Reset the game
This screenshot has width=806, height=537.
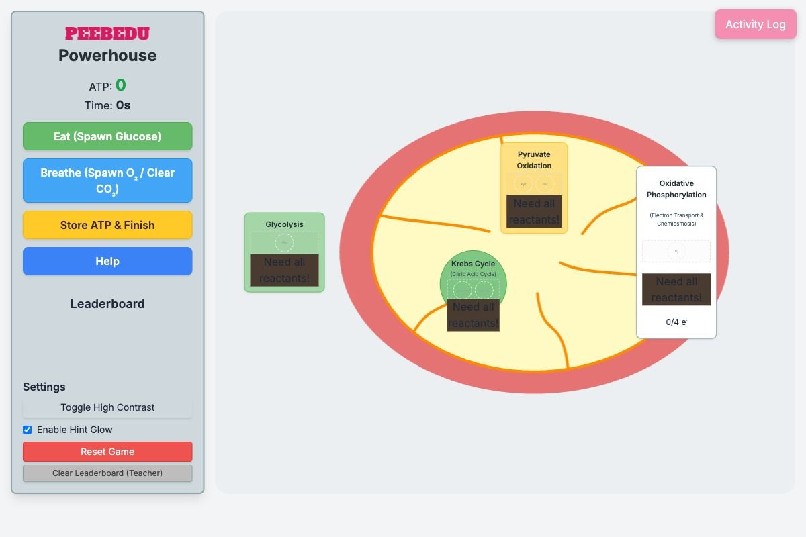[107, 452]
